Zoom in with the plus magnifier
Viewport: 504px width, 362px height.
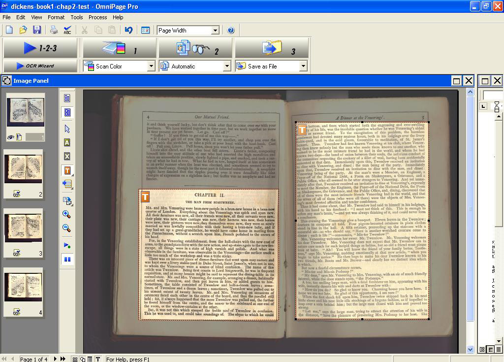(66, 214)
